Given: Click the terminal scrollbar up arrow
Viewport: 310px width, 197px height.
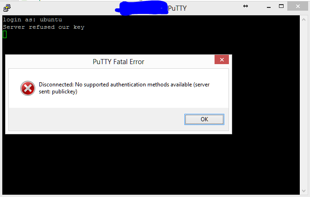Looking at the screenshot, I should click(x=304, y=20).
